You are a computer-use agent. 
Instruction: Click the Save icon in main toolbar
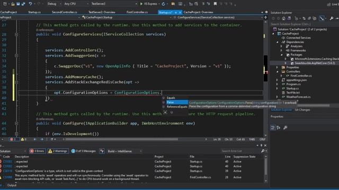(x=18, y=4)
